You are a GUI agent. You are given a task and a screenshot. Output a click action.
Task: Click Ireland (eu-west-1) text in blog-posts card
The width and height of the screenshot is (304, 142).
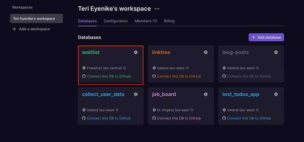coord(243,68)
